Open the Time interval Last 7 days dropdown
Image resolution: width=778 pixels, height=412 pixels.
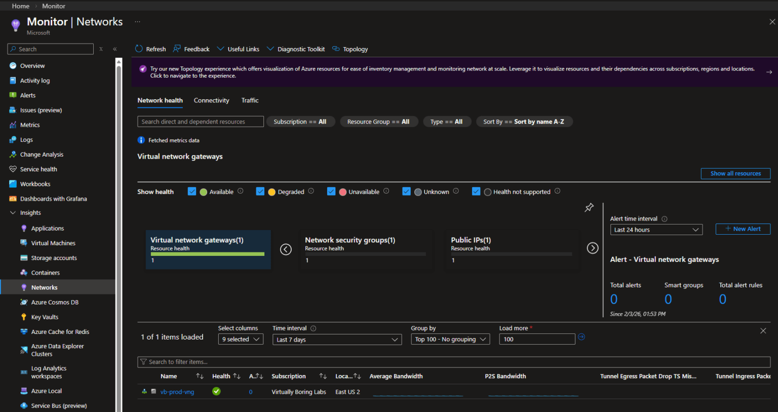[337, 340]
